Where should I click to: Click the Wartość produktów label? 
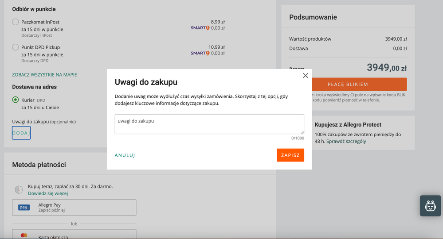pos(310,39)
